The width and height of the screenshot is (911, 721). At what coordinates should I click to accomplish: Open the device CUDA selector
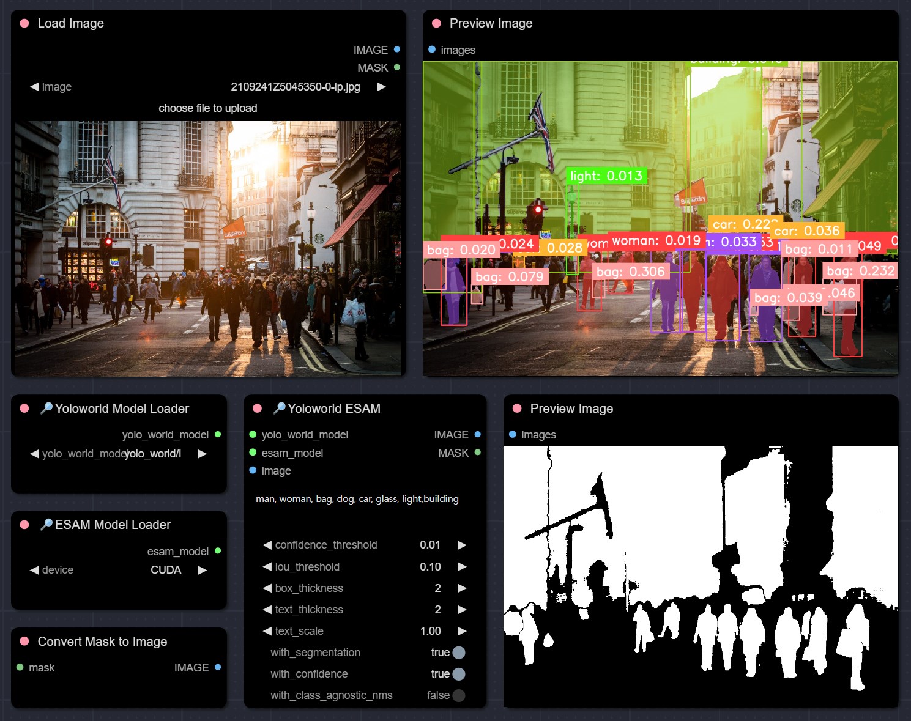pyautogui.click(x=166, y=570)
